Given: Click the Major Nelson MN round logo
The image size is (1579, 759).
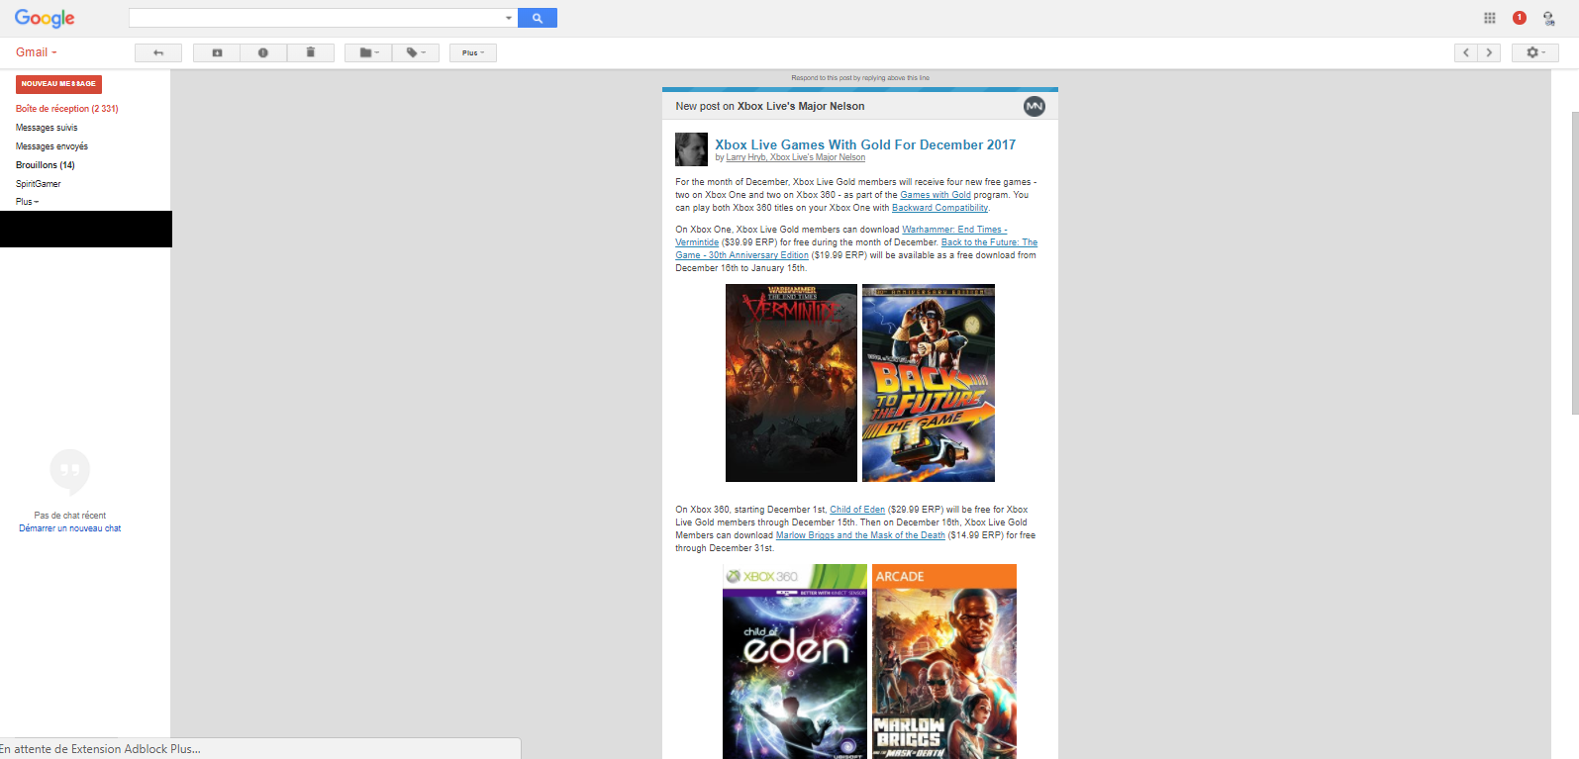Looking at the screenshot, I should click(1035, 106).
